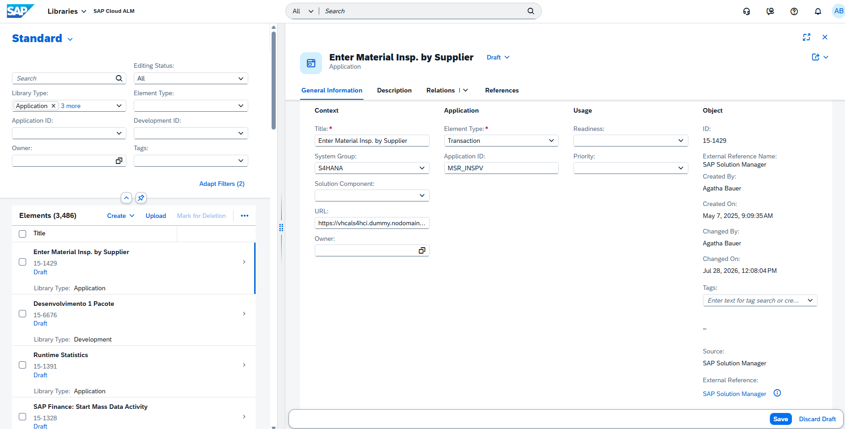The image size is (845, 429).
Task: Open the Owner value help in Context section
Action: (x=422, y=250)
